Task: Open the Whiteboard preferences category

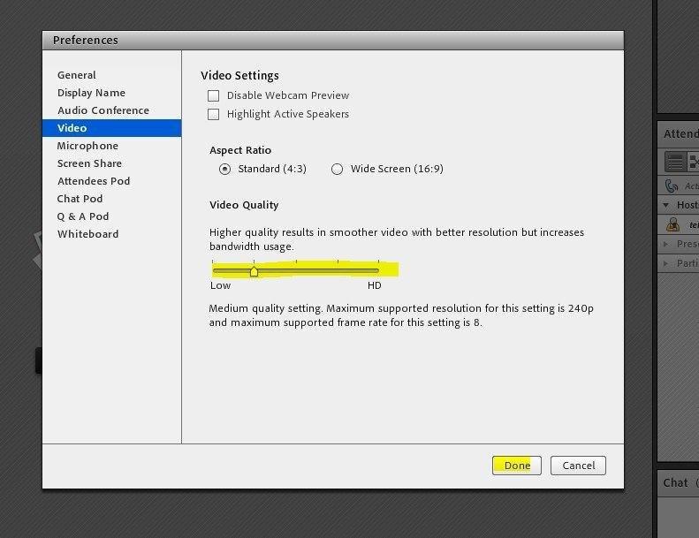Action: click(x=87, y=234)
